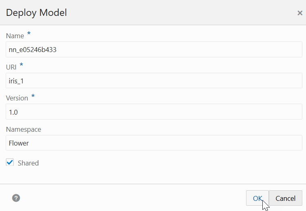The image size is (306, 211).
Task: Place cursor in the iris_1 text
Action: click(x=16, y=81)
